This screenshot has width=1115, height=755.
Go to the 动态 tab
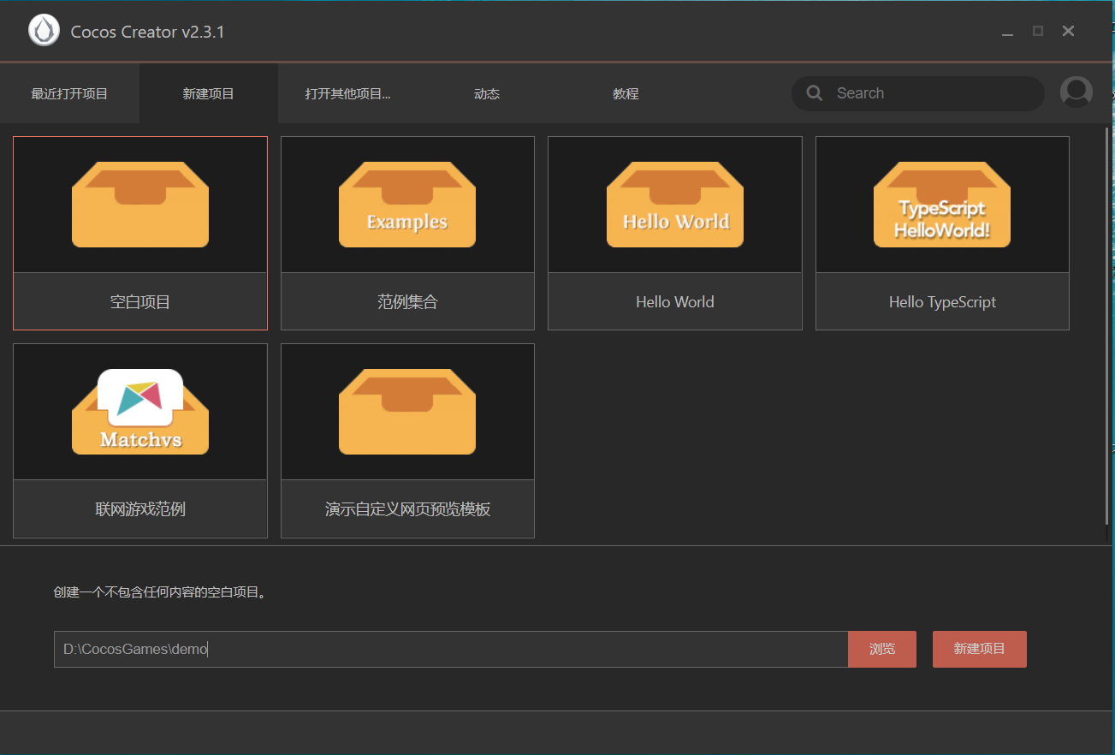click(486, 94)
